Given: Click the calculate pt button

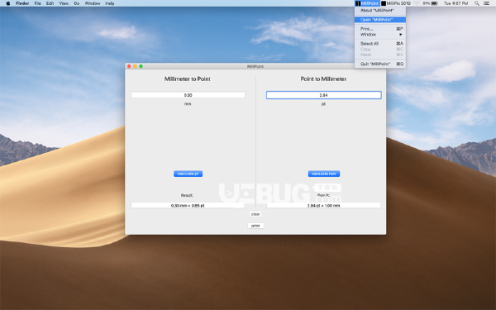Looking at the screenshot, I should tap(188, 174).
